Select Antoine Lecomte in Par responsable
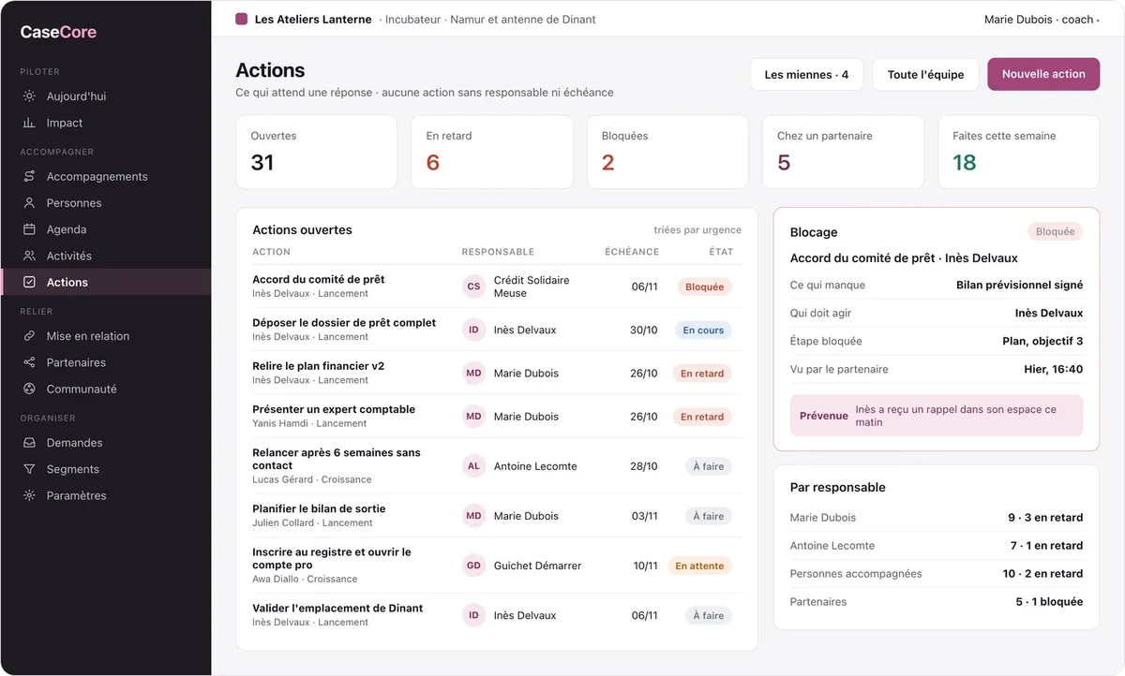This screenshot has width=1125, height=676. 937,545
